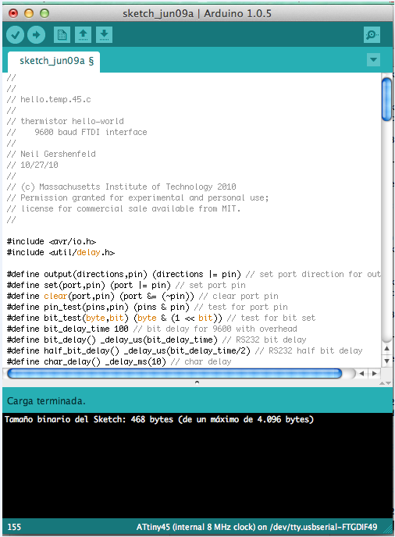Open the tab options dropdown arrow
The image size is (395, 537).
pyautogui.click(x=373, y=59)
